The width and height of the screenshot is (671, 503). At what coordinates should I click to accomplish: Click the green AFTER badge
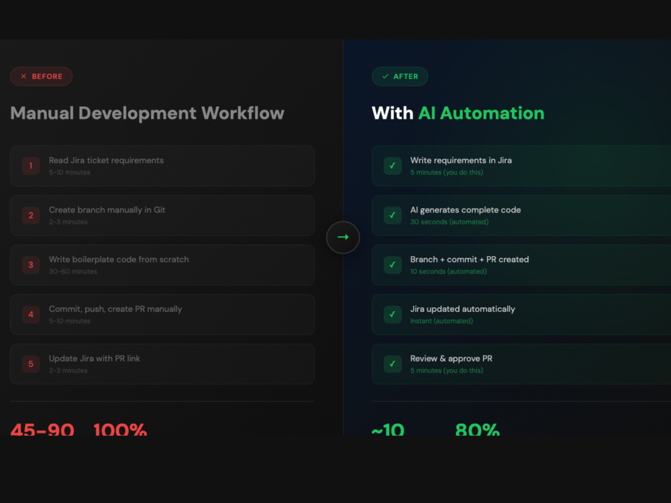point(400,76)
